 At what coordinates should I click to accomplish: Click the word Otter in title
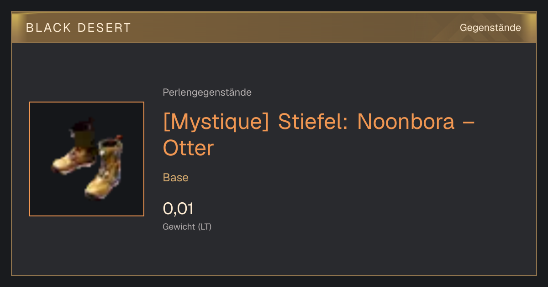click(x=188, y=148)
